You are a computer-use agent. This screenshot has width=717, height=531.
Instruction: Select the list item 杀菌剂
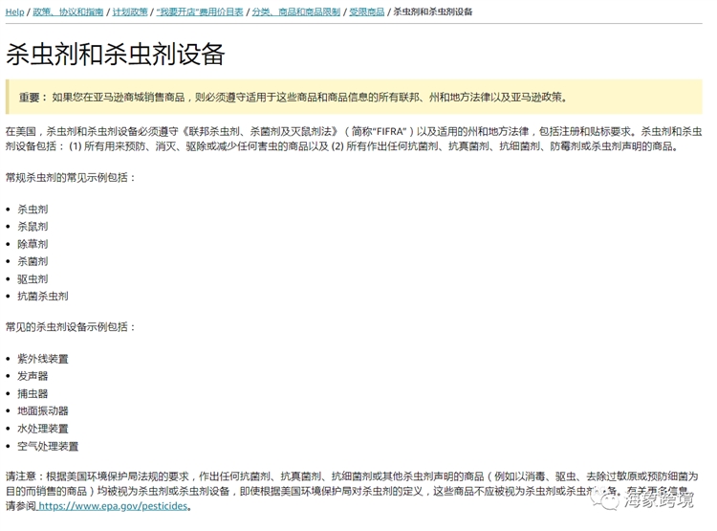click(x=33, y=261)
